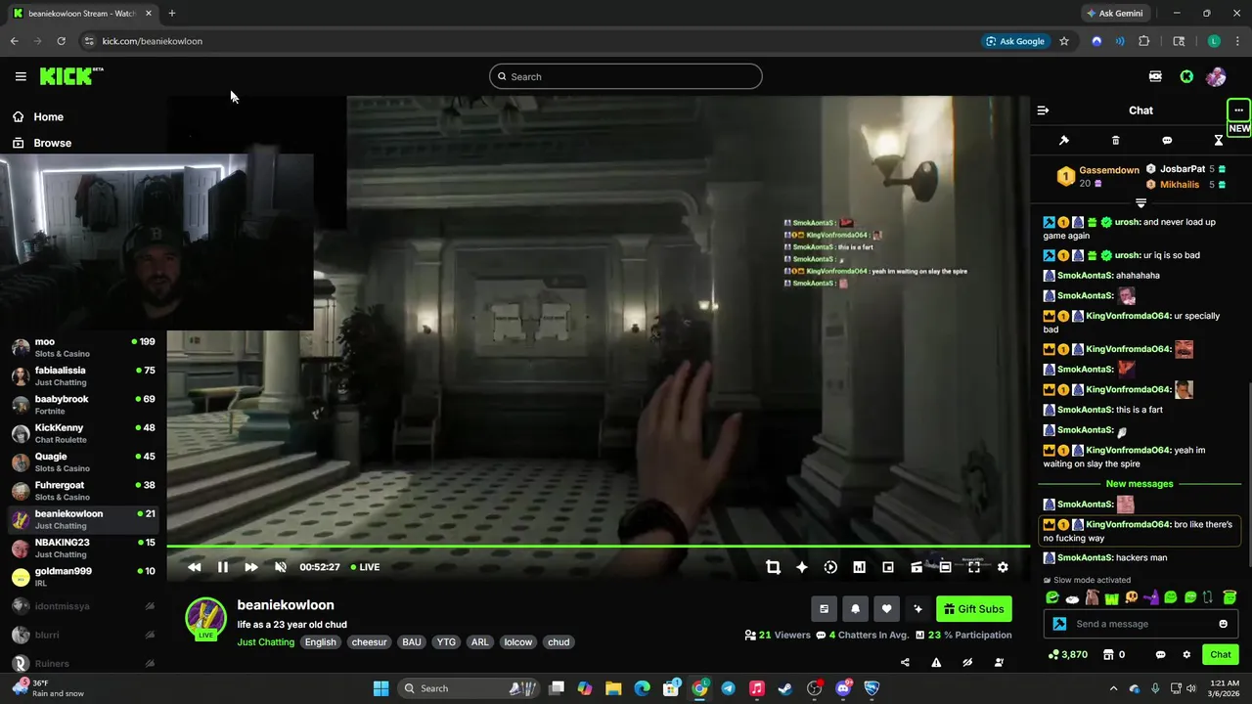Click the notes icon beside bell button
Screen dimensions: 1252x704
(x=824, y=609)
